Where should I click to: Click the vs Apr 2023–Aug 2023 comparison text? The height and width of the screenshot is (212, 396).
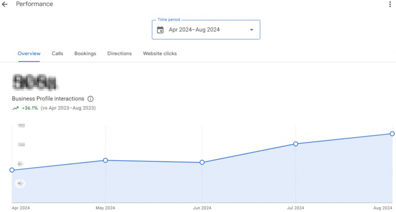(x=68, y=108)
